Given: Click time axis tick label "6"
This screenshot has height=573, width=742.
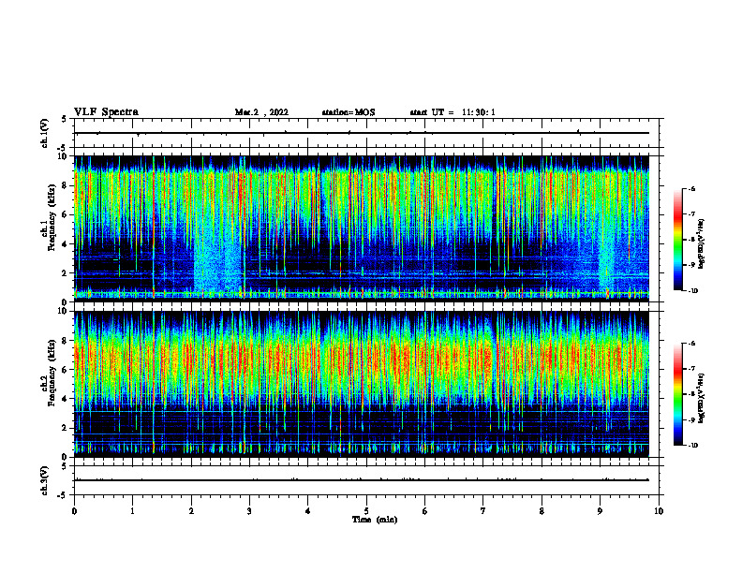Looking at the screenshot, I should (x=425, y=511).
